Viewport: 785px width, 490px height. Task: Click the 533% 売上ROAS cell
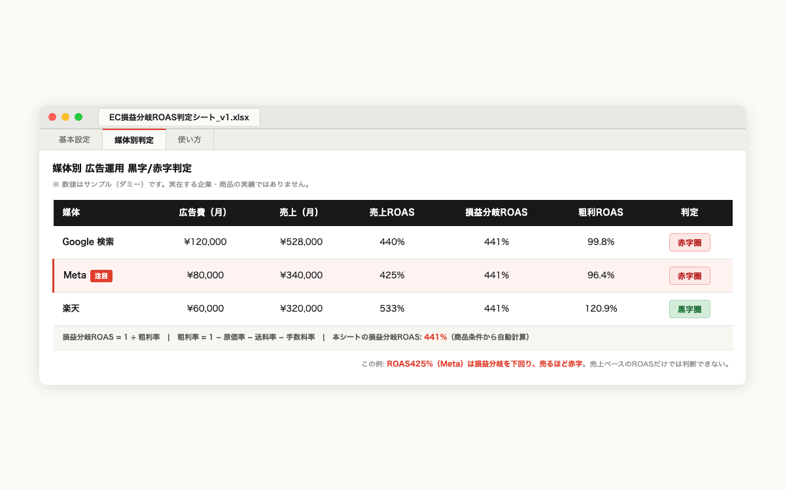pos(392,308)
